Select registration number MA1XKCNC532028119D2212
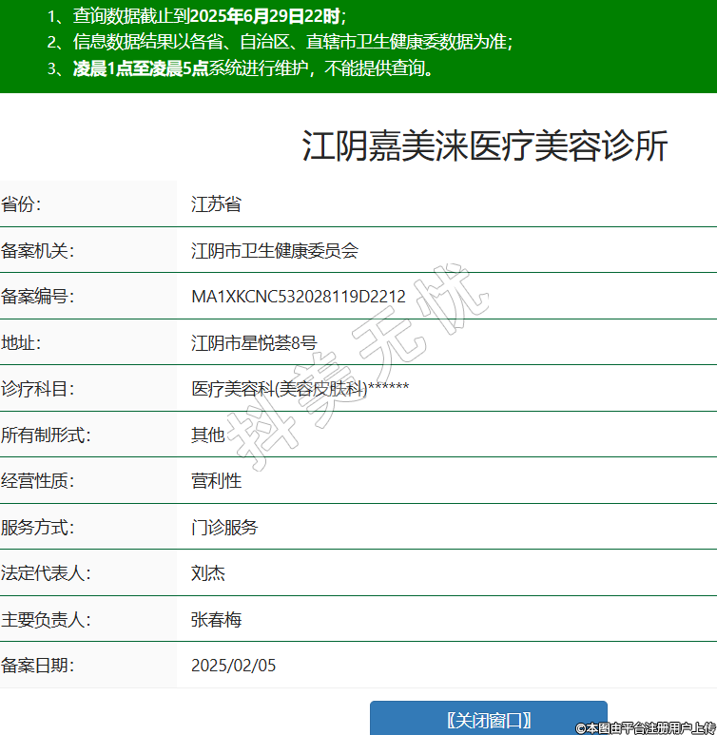Viewport: 717px width, 735px height. 299,297
